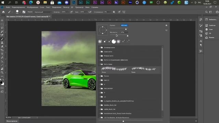Screen dimensions: 219x123
Task: Open the opacity value dropdown
Action: (67, 12)
